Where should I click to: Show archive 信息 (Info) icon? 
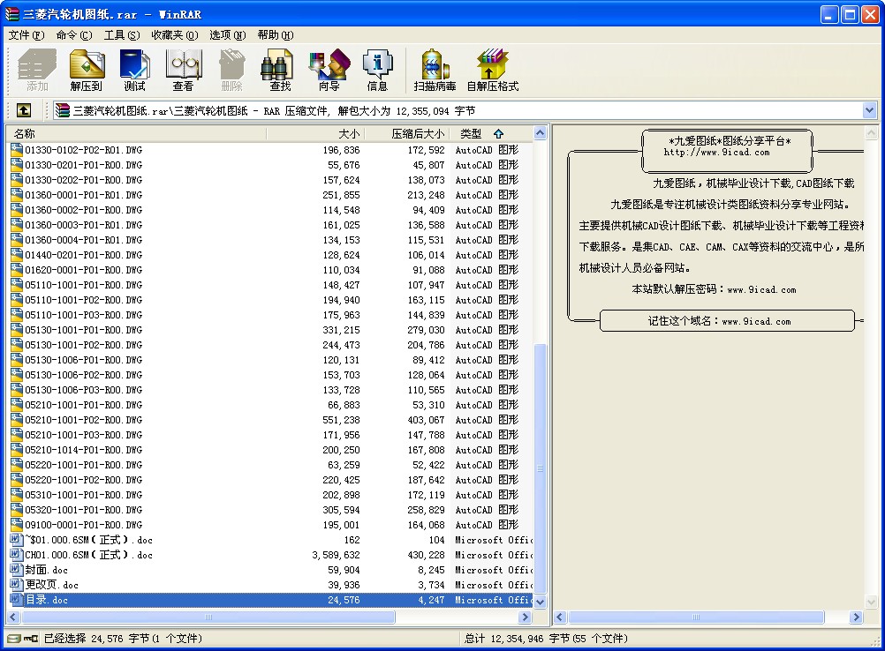[377, 70]
